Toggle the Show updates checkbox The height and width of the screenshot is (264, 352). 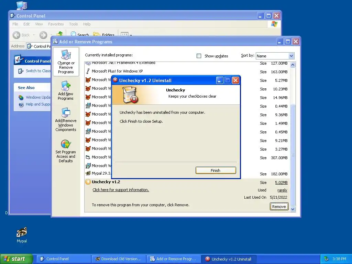pos(199,56)
